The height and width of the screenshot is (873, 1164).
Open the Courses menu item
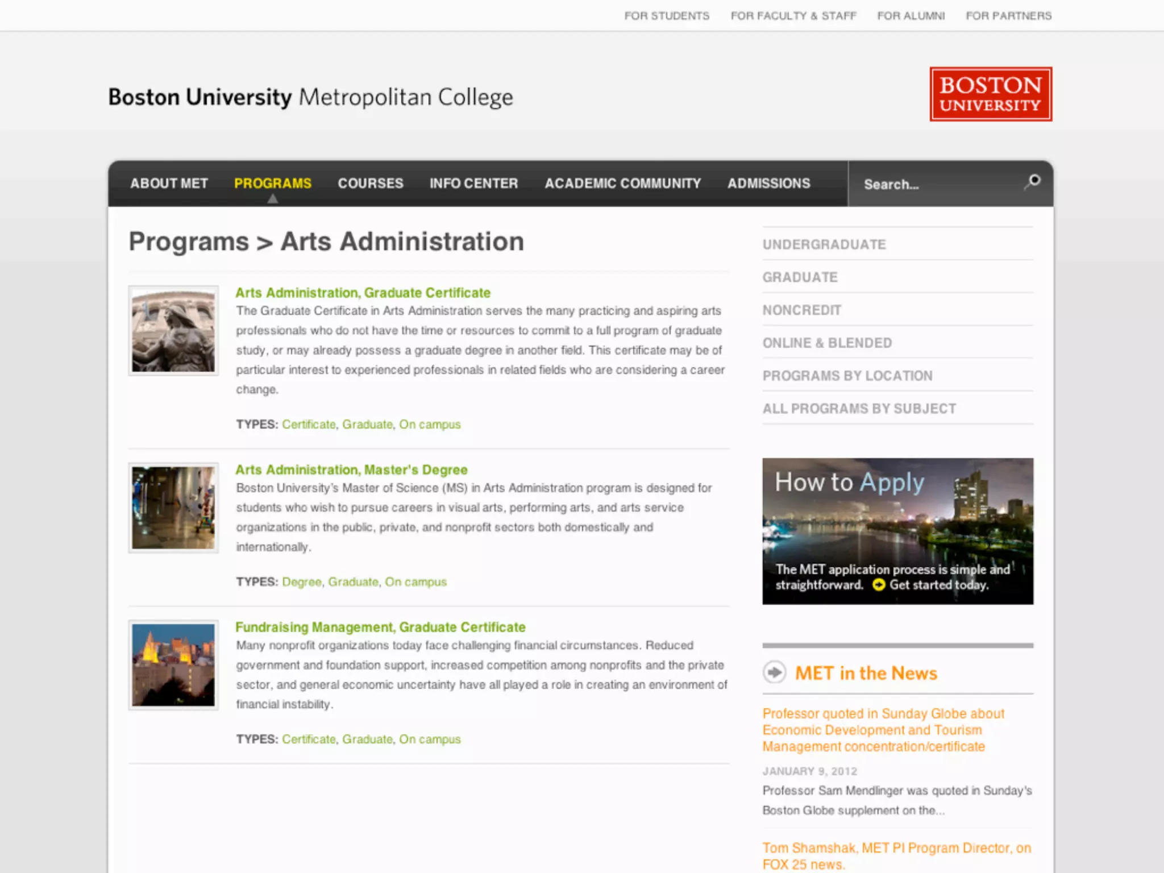coord(370,183)
